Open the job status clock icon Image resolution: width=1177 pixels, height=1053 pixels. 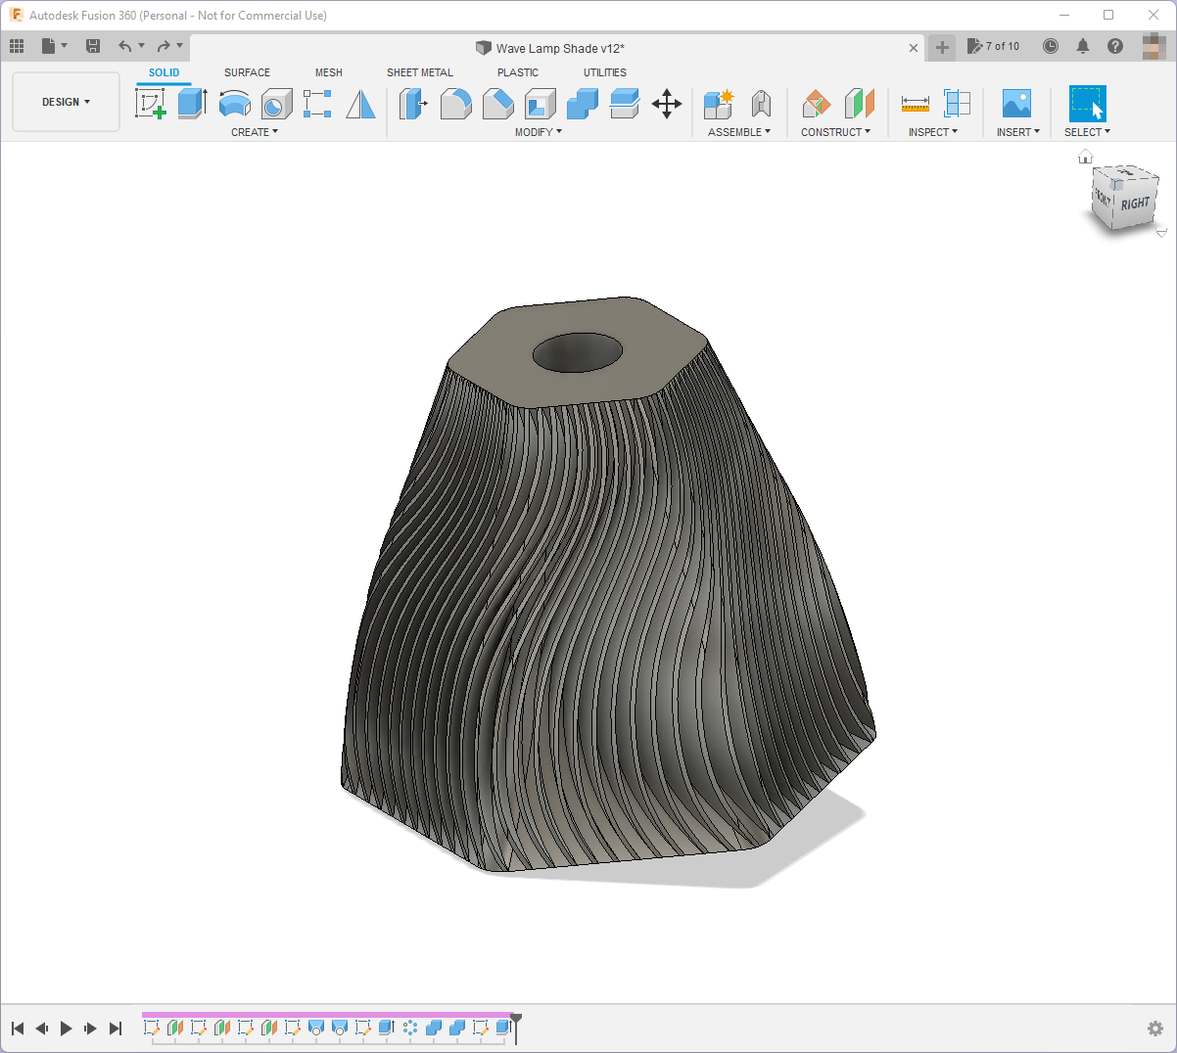tap(1051, 46)
